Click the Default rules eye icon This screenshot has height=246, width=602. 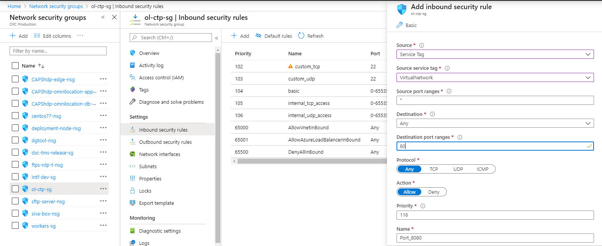pyautogui.click(x=258, y=36)
